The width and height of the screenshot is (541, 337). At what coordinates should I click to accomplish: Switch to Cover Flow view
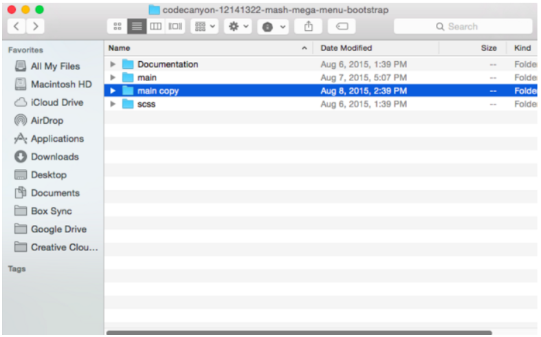pyautogui.click(x=175, y=26)
